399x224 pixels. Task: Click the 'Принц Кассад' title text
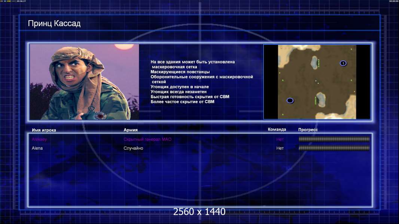[x=54, y=24]
